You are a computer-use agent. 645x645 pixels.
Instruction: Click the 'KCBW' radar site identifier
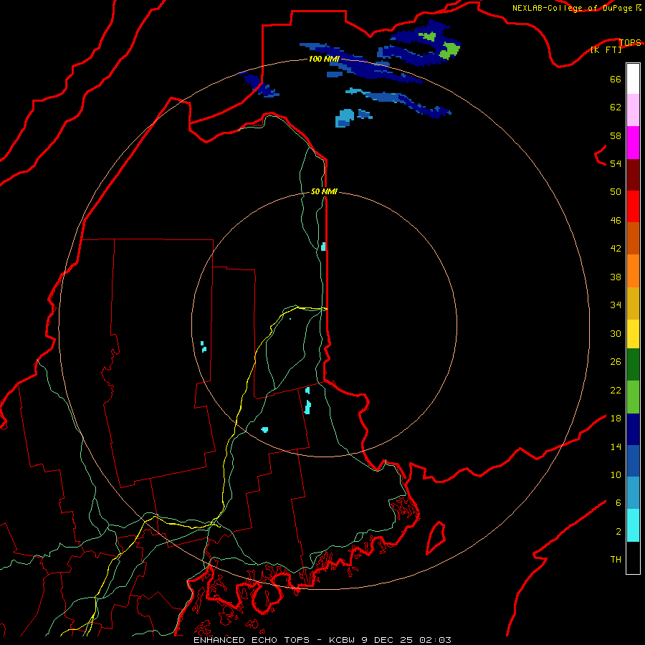click(343, 640)
